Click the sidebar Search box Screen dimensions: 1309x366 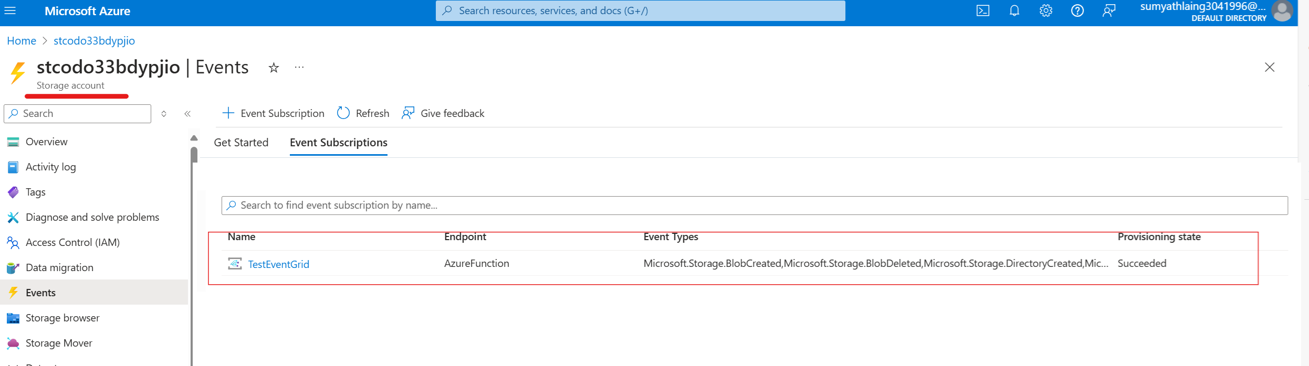[x=78, y=114]
